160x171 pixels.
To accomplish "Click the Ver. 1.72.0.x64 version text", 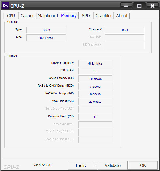I will 43,165.
